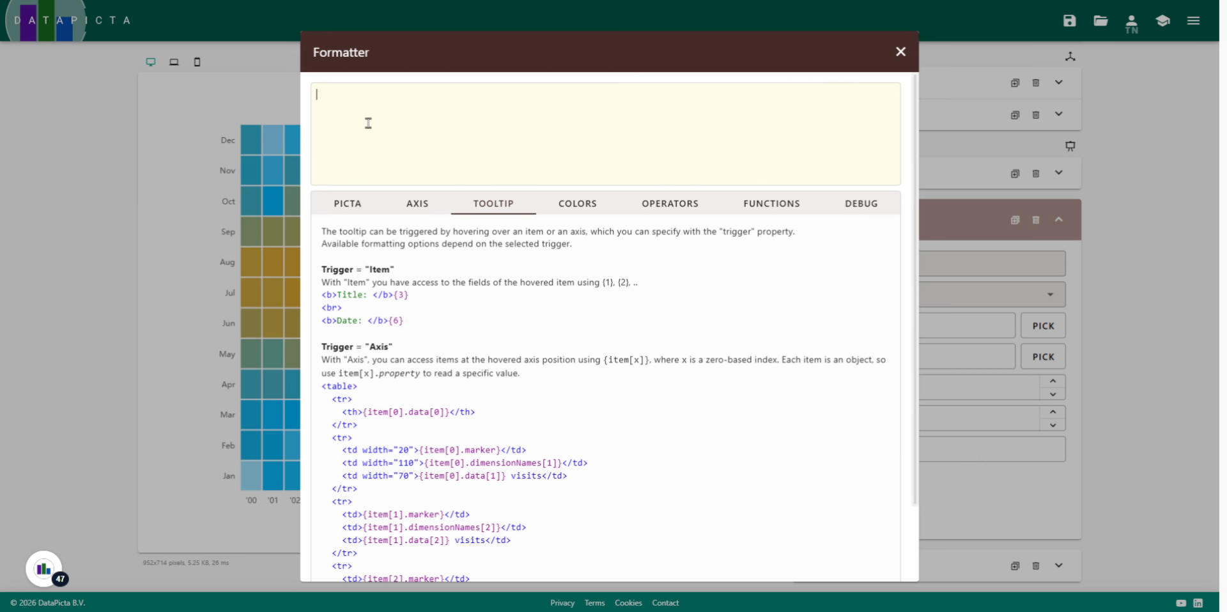This screenshot has width=1227, height=612.
Task: Duplicate the first right-panel row
Action: pyautogui.click(x=1015, y=83)
